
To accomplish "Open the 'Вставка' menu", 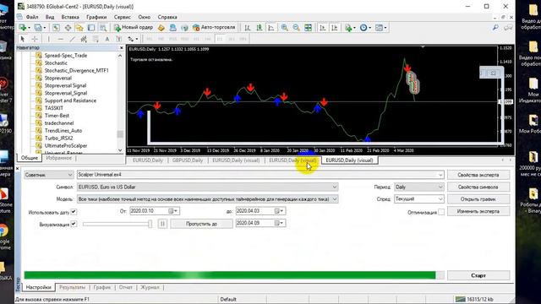I will (x=70, y=17).
